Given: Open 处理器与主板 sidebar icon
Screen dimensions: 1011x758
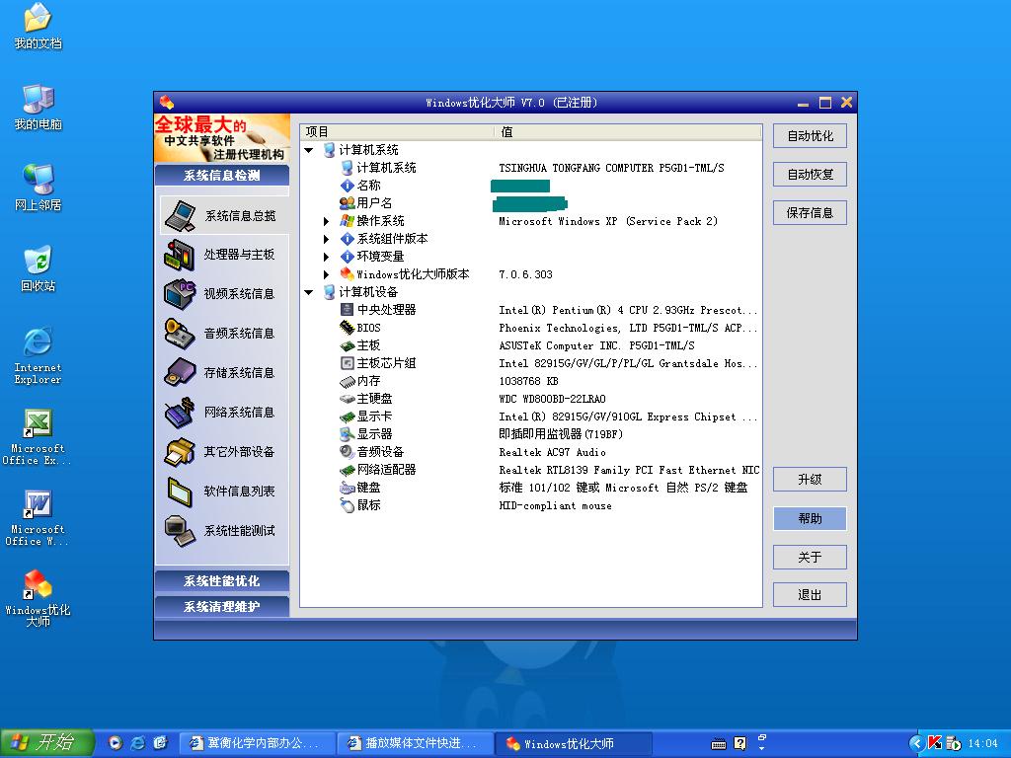Looking at the screenshot, I should pos(180,255).
